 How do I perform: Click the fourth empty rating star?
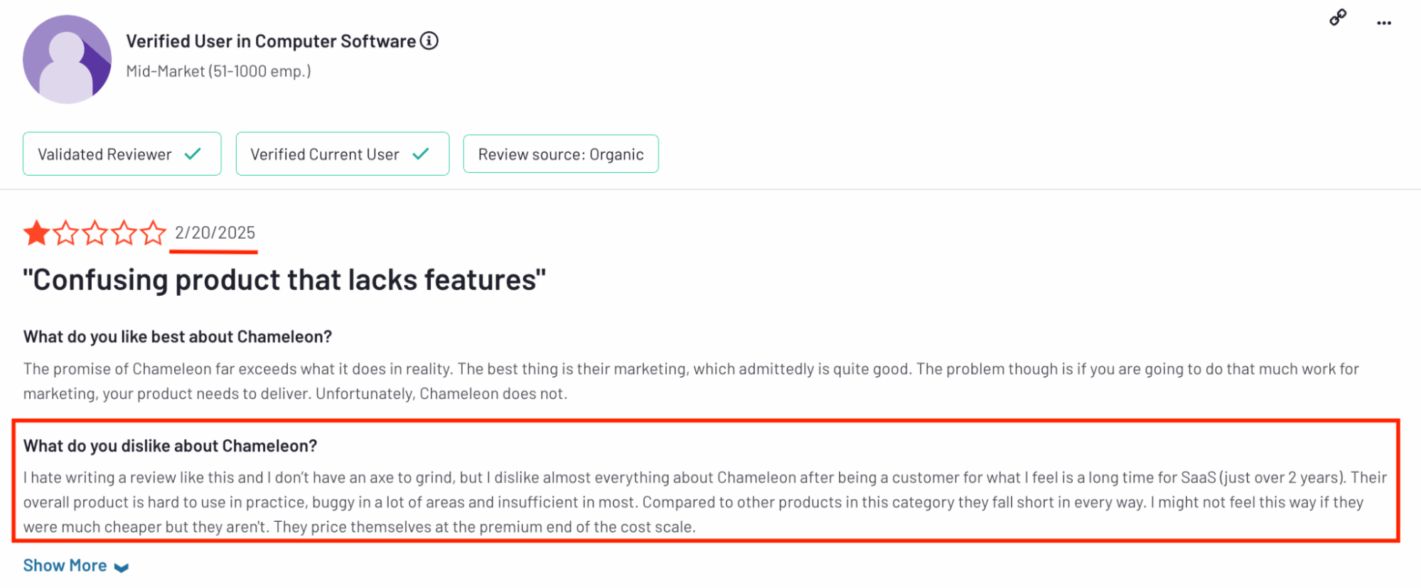coord(124,232)
